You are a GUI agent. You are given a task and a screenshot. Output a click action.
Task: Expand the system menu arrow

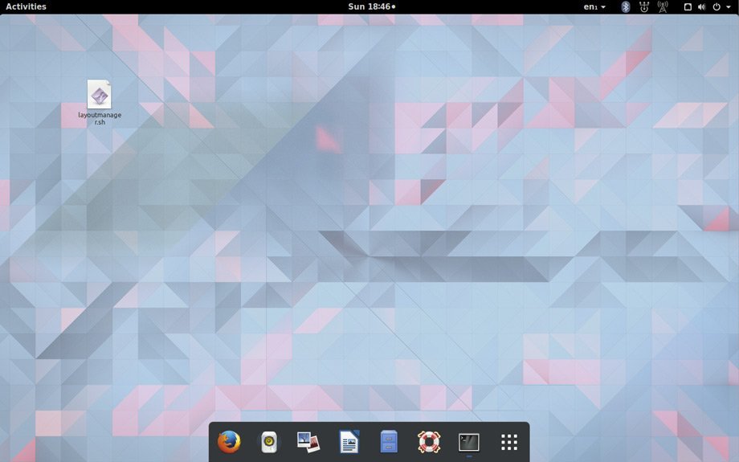[x=729, y=6]
